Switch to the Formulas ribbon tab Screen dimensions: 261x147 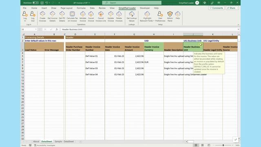pyautogui.click(x=81, y=8)
